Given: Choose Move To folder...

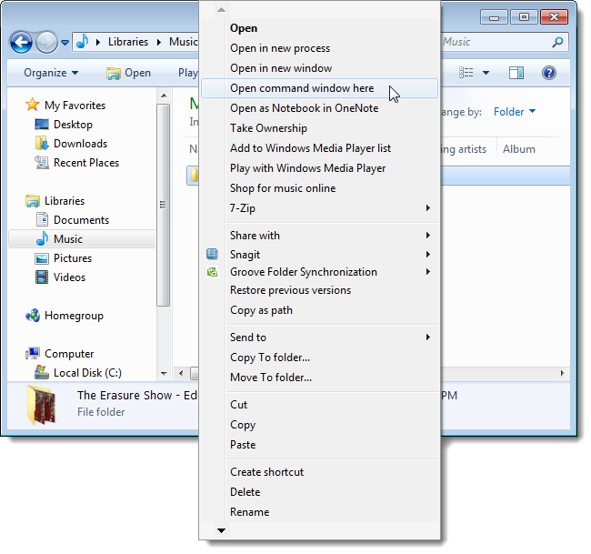Looking at the screenshot, I should tap(320, 378).
